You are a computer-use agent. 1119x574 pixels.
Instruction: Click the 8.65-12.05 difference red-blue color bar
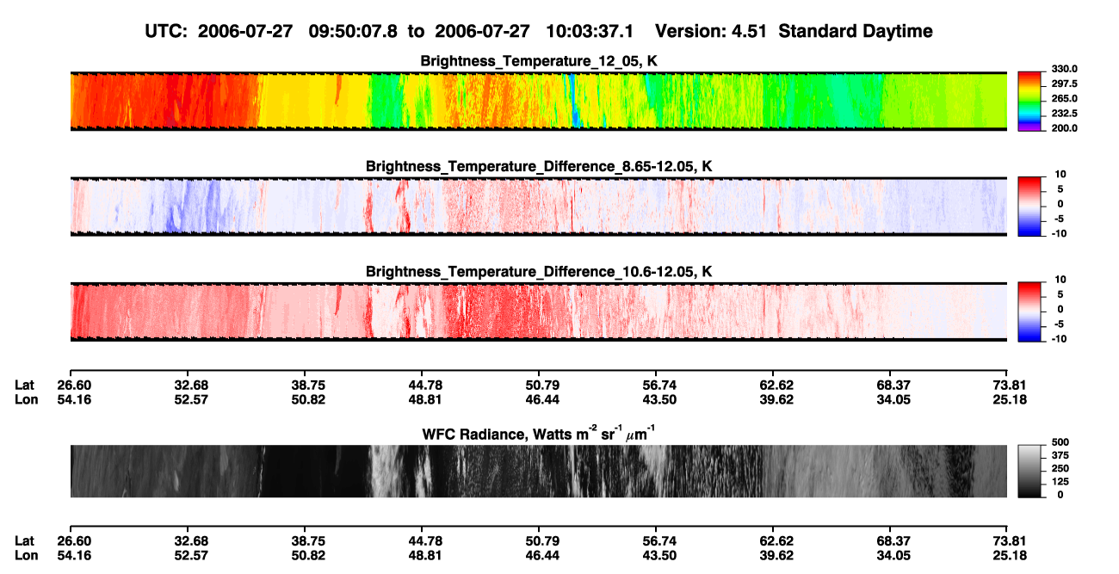tap(1030, 207)
